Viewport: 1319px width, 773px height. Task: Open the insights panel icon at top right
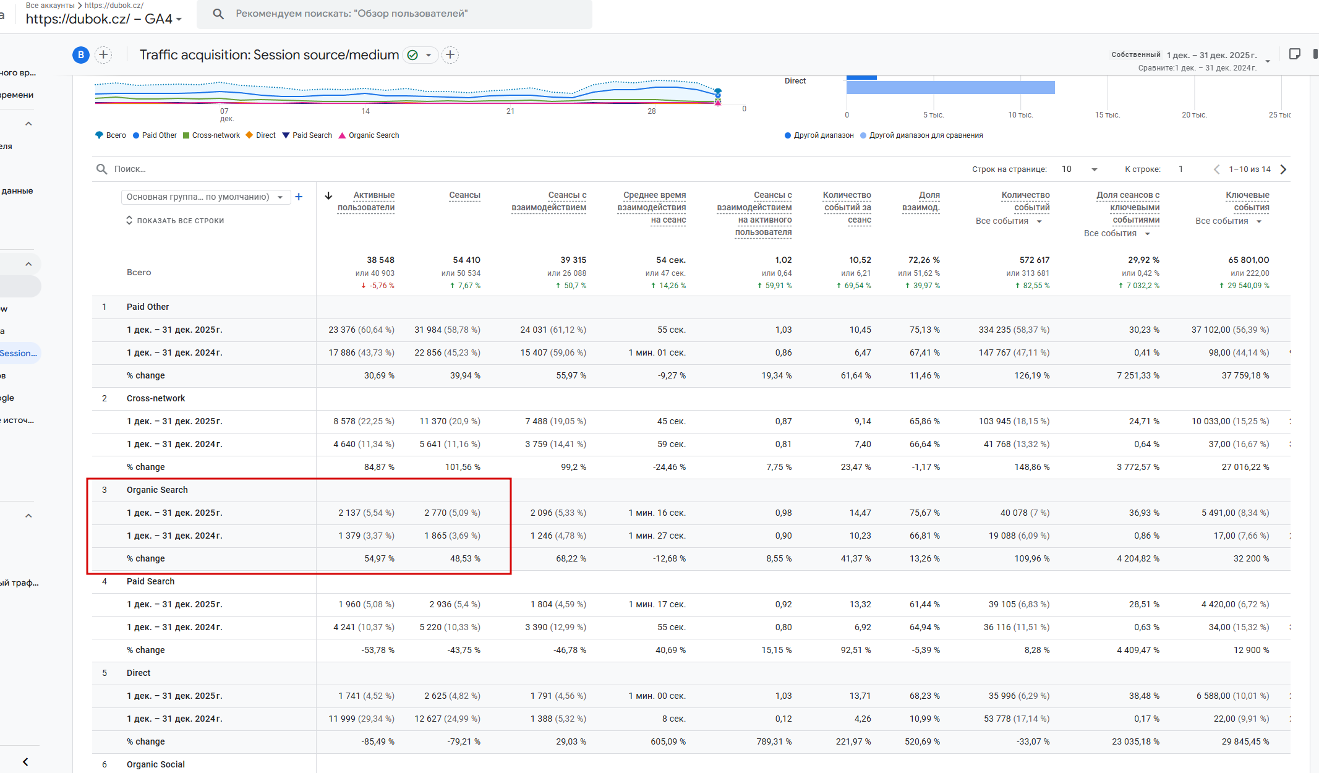click(1294, 54)
